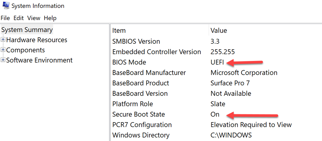Open the Edit menu

pos(19,18)
